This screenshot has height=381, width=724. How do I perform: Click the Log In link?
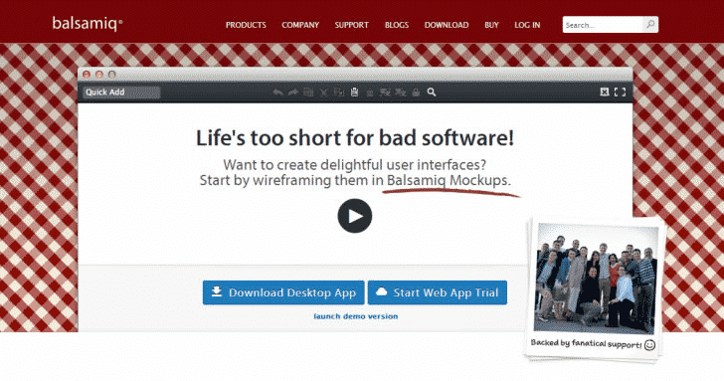(x=527, y=25)
